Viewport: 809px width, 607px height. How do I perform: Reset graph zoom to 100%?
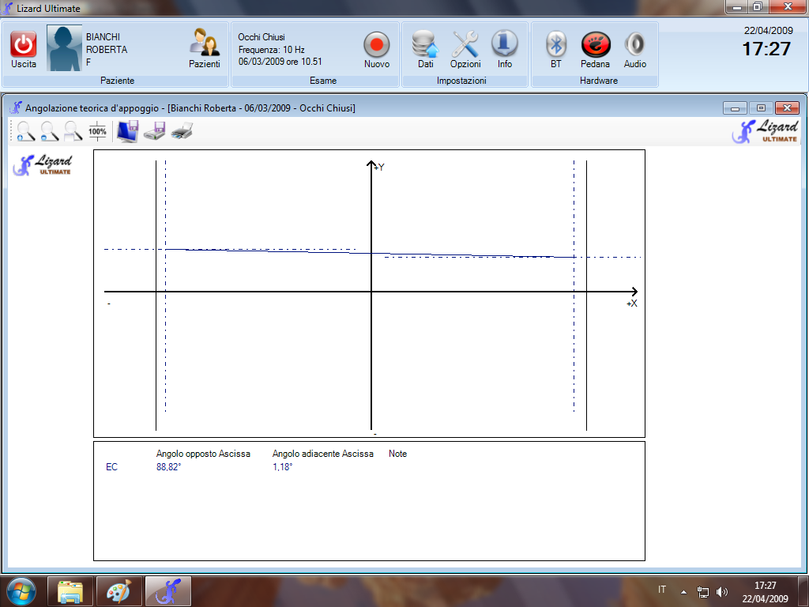coord(97,131)
